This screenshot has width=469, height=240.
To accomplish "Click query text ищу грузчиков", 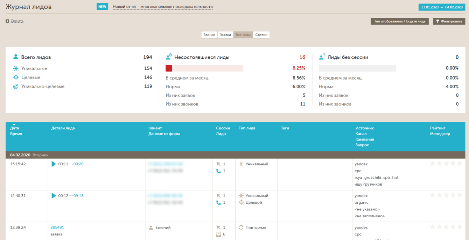I will click(368, 184).
